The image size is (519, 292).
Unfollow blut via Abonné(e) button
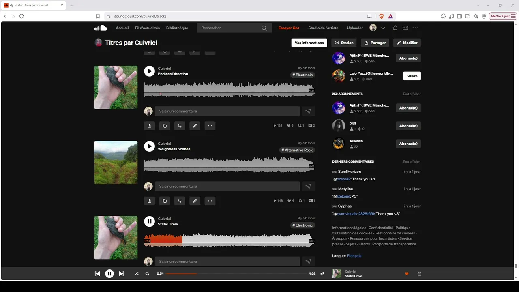point(408,126)
